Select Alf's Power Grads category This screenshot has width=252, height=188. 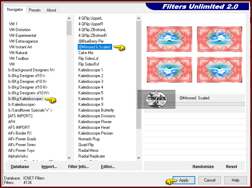click(22, 139)
